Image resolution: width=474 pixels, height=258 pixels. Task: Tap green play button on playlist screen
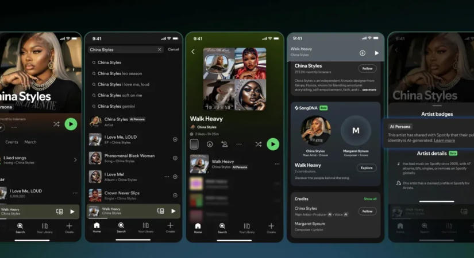click(x=273, y=144)
